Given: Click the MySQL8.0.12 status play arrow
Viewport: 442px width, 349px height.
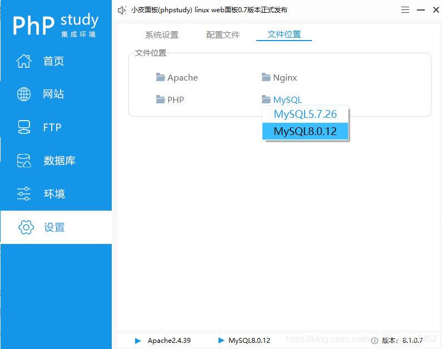Looking at the screenshot, I should 221,340.
